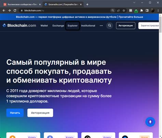Click the Зарегистрироваться button in header
Image resolution: width=162 pixels, height=138 pixels.
pyautogui.click(x=149, y=26)
